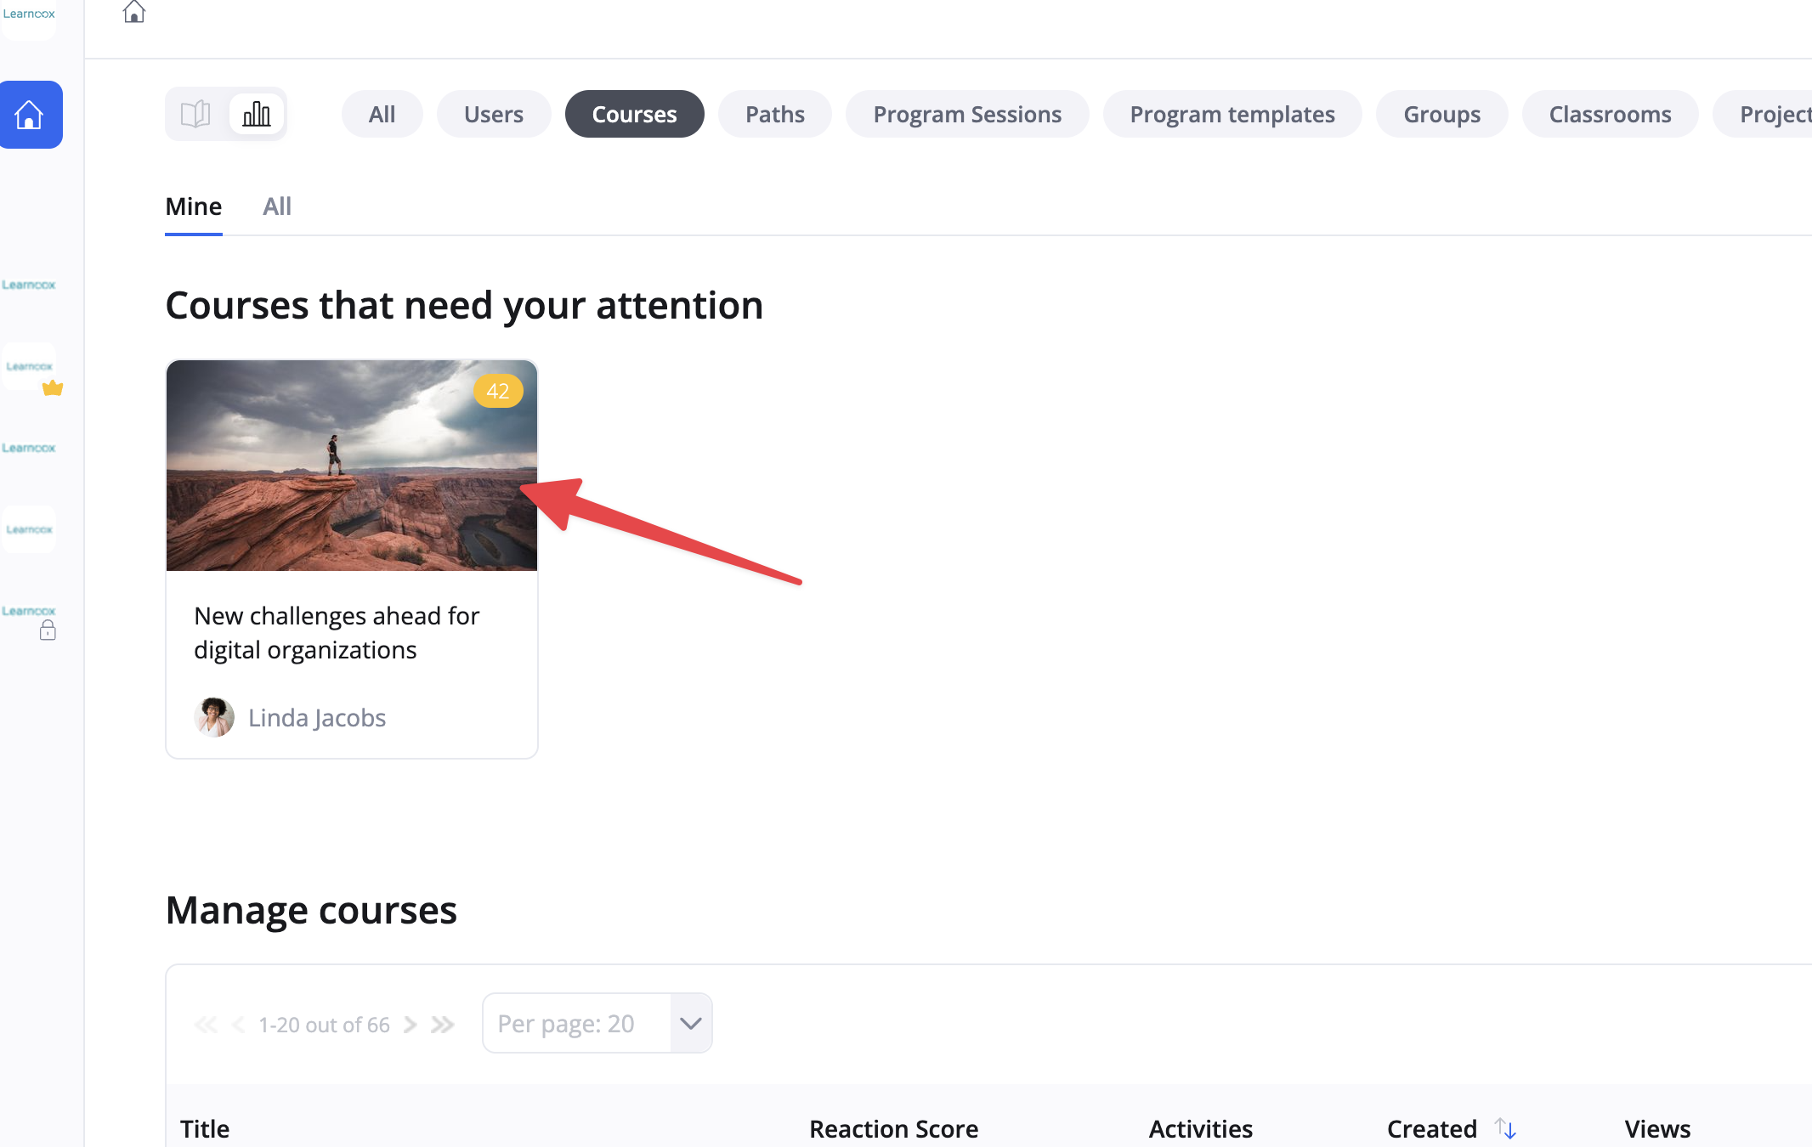Open Linda Jacobs author name
The width and height of the screenshot is (1812, 1147).
317,718
